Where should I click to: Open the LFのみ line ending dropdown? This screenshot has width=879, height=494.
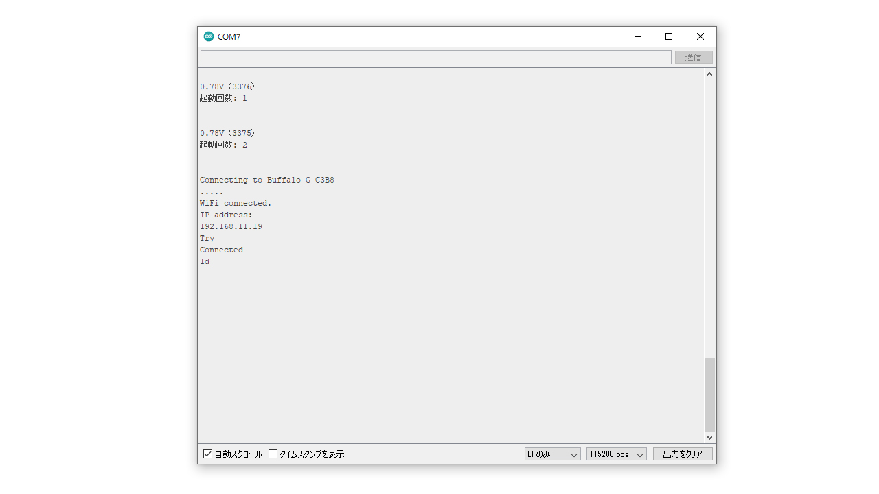click(x=552, y=454)
